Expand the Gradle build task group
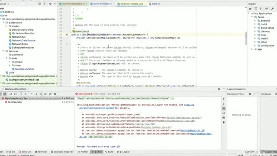Screen dimensions: 277x156 (255, 24)
